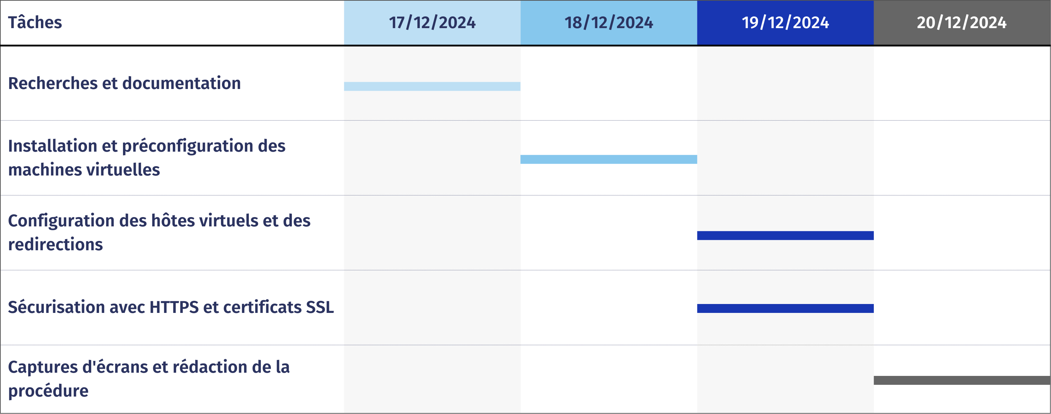Click the Configuration des hôtes virtuels bar

[785, 236]
